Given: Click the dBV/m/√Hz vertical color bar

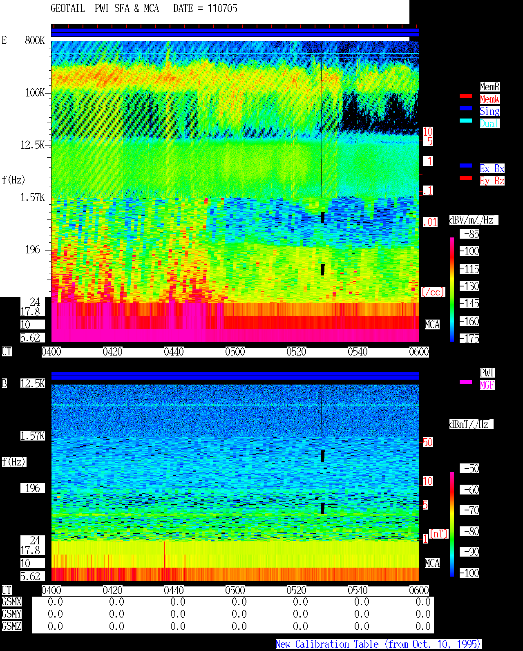Looking at the screenshot, I should [x=452, y=289].
